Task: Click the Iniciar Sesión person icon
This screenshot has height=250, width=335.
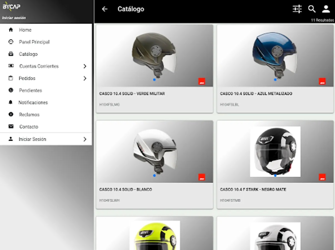Action: [x=11, y=139]
